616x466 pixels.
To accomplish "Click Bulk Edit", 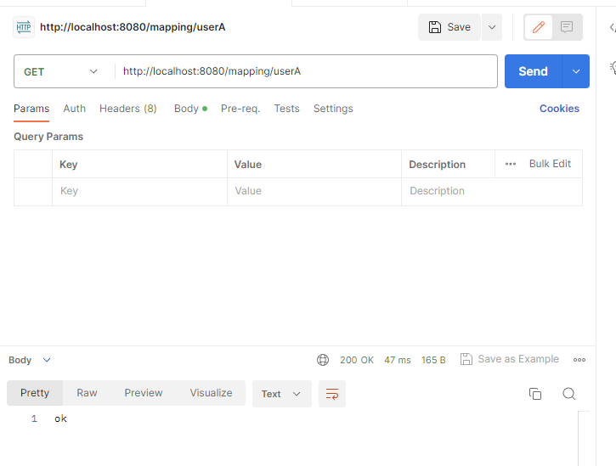I will (x=550, y=164).
